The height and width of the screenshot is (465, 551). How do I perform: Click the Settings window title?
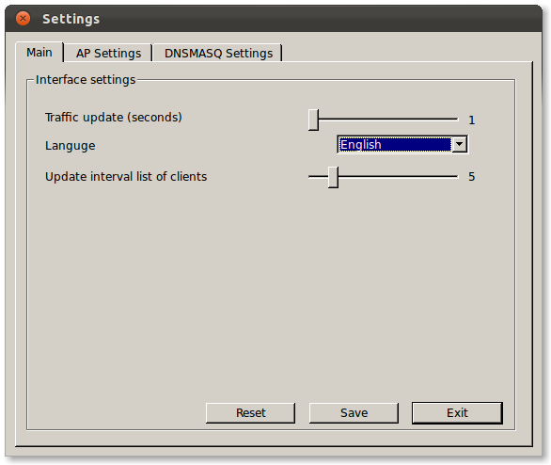[x=71, y=19]
